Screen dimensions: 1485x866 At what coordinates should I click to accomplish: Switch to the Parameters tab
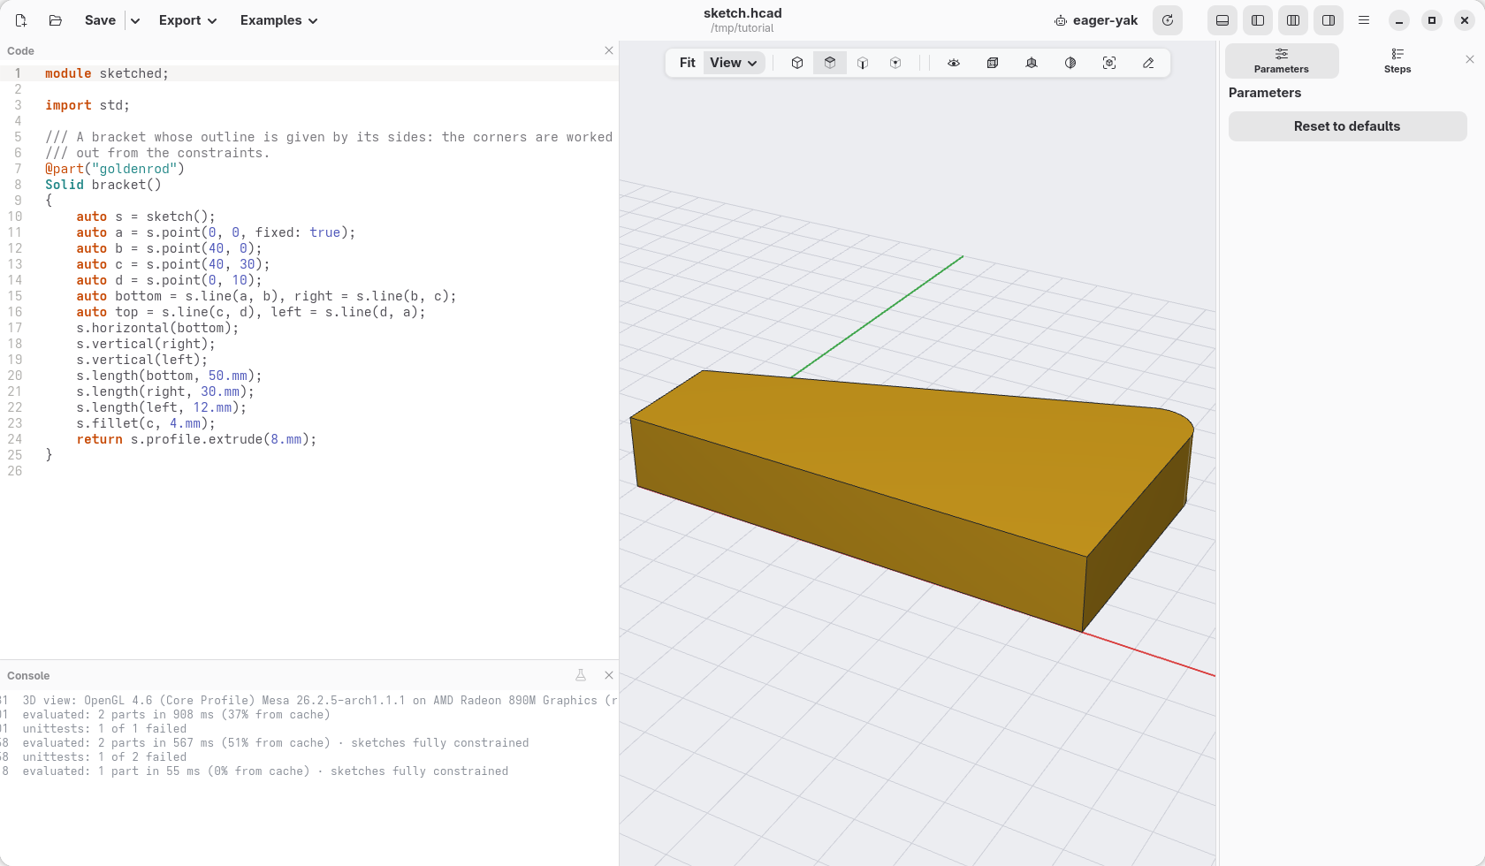coord(1282,61)
